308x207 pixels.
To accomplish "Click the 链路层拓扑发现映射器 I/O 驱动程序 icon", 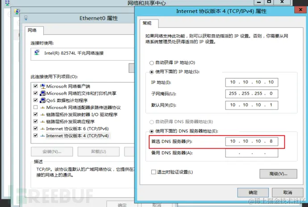I will click(42, 114).
